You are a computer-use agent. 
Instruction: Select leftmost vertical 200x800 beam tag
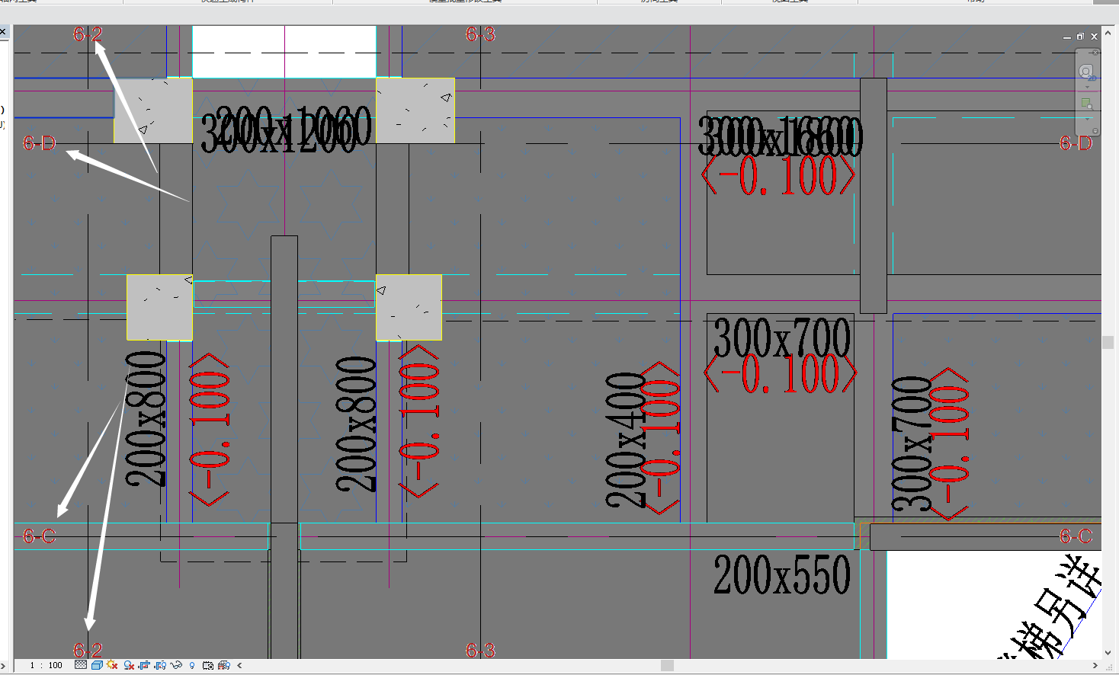(x=146, y=420)
